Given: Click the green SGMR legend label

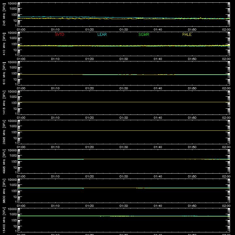Looking at the screenshot, I should click(x=144, y=34).
